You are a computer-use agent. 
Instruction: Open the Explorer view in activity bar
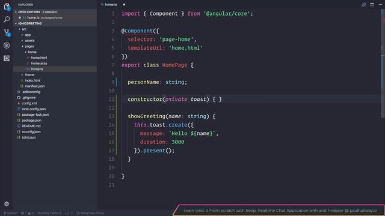7,7
